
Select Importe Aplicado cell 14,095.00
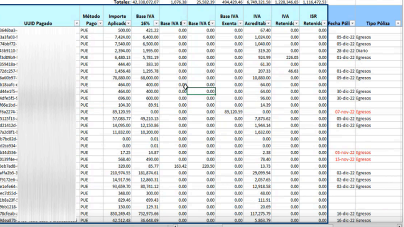(117, 125)
